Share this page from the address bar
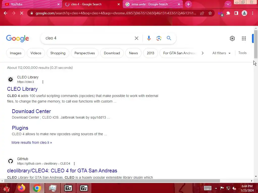The width and height of the screenshot is (258, 193). [202, 13]
